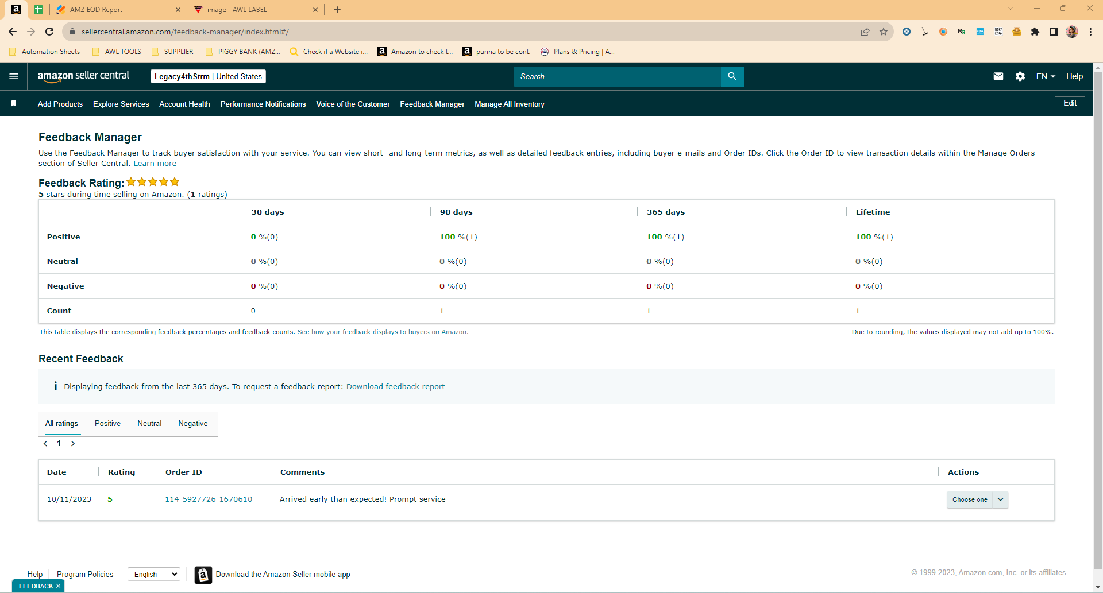Open the Extensions puzzle icon
The image size is (1103, 593).
1035,32
